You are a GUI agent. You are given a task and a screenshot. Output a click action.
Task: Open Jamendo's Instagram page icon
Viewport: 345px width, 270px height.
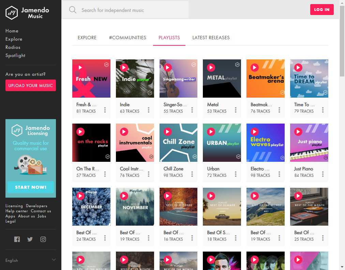point(43,239)
